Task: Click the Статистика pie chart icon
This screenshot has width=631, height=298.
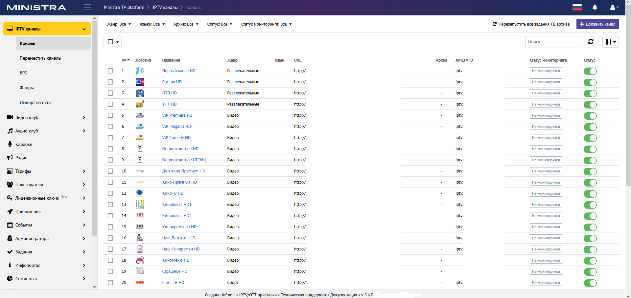Action: pyautogui.click(x=10, y=279)
